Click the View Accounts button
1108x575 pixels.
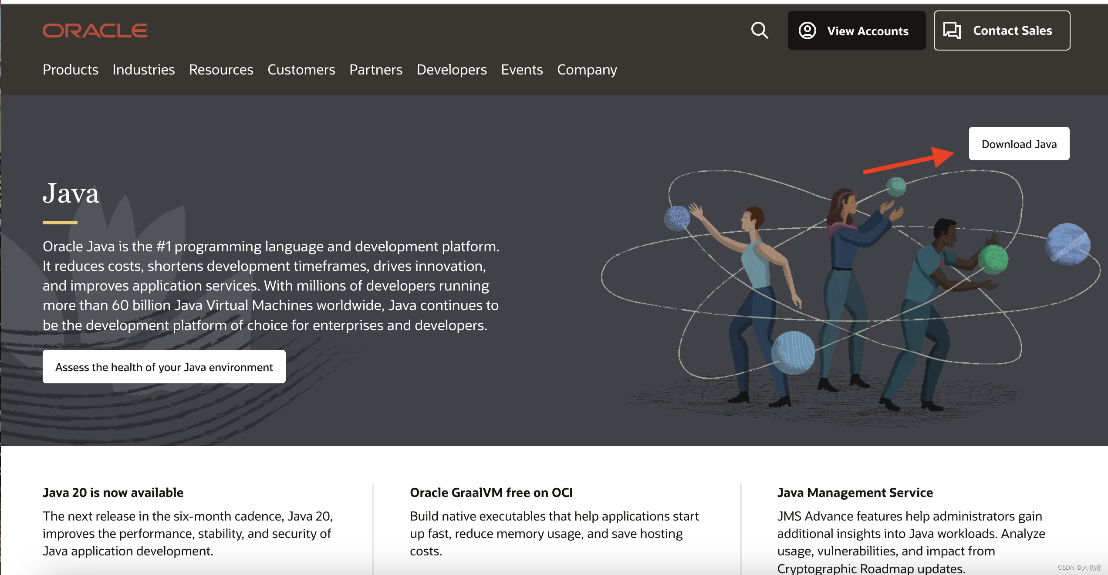tap(856, 30)
